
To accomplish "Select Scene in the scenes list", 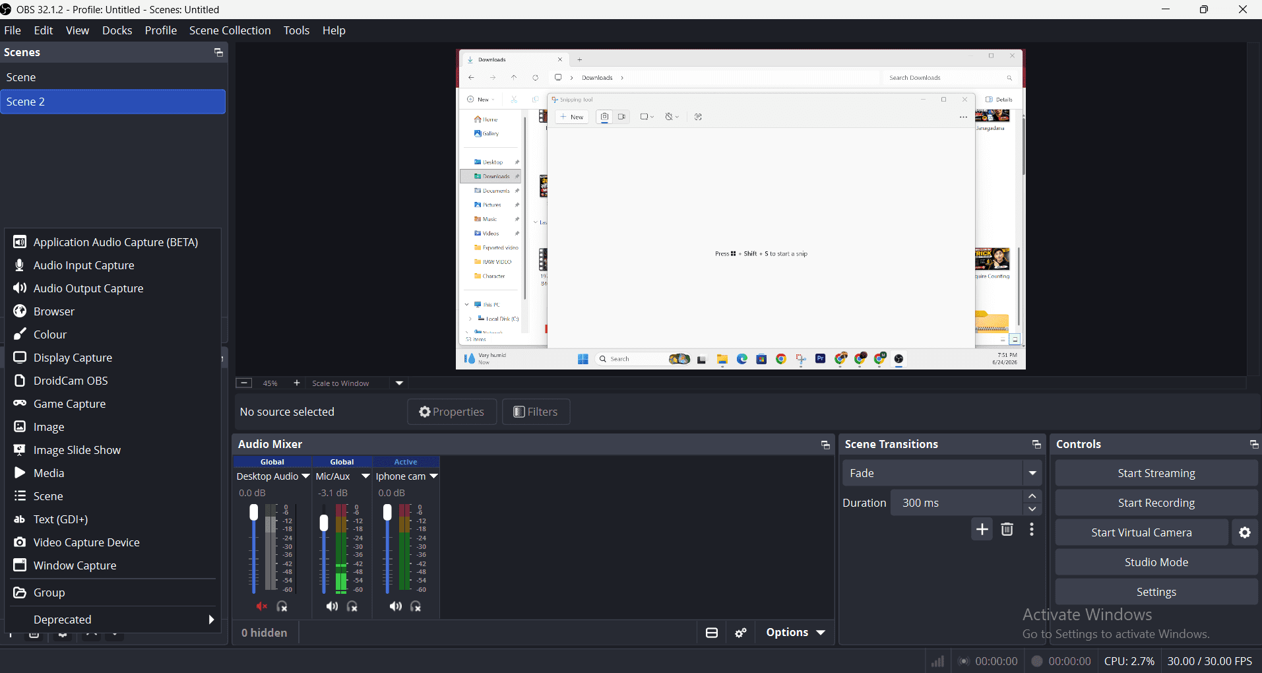I will [x=113, y=77].
